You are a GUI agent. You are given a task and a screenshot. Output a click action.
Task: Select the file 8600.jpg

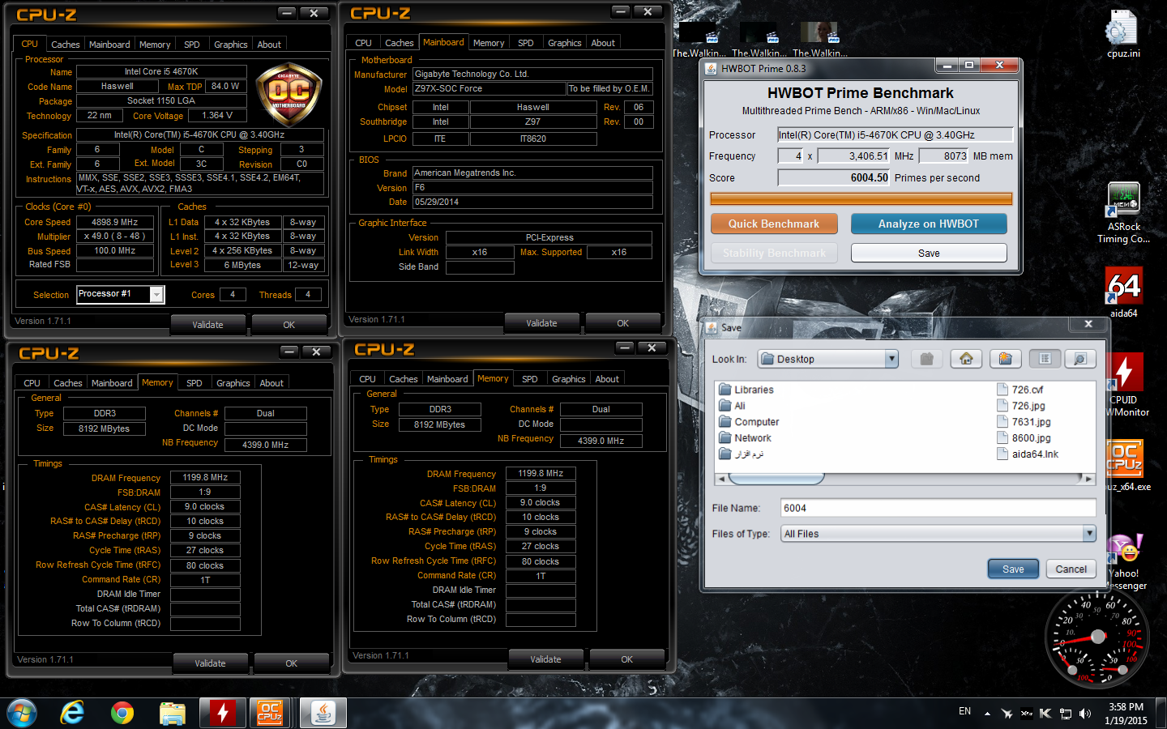1024,438
